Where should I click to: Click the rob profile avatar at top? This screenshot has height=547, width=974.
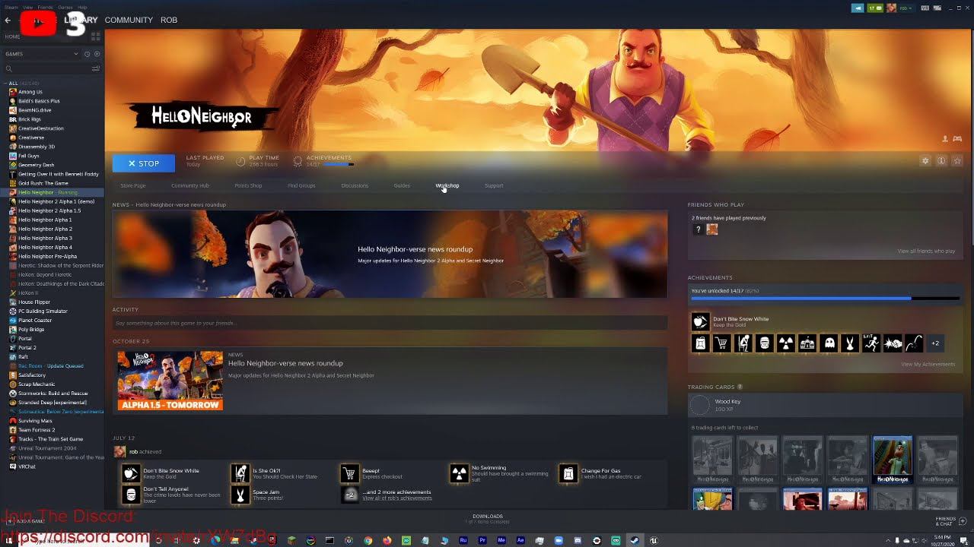click(891, 8)
